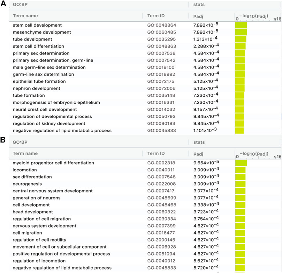This screenshot has width=282, height=273.
Task: Open term ID GO:0007399
Action: pyautogui.click(x=161, y=226)
